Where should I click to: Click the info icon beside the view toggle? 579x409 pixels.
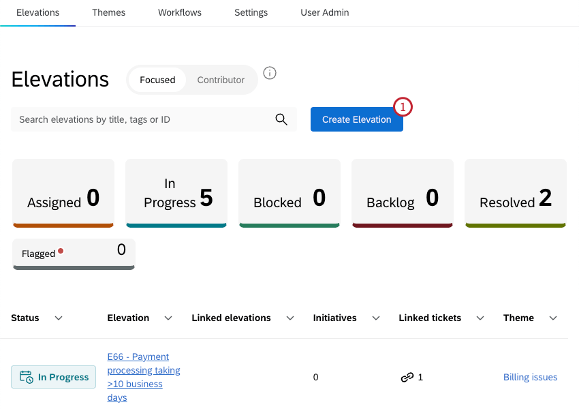[270, 73]
